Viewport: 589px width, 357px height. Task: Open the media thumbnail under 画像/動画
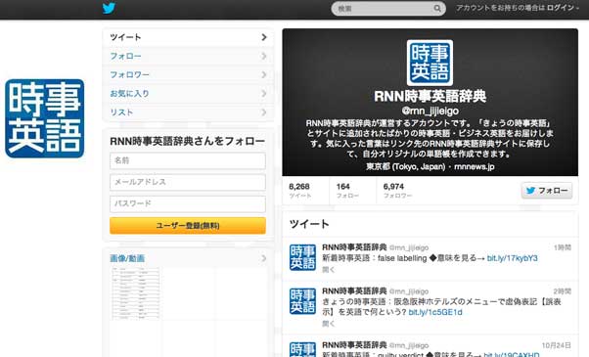[x=136, y=293]
